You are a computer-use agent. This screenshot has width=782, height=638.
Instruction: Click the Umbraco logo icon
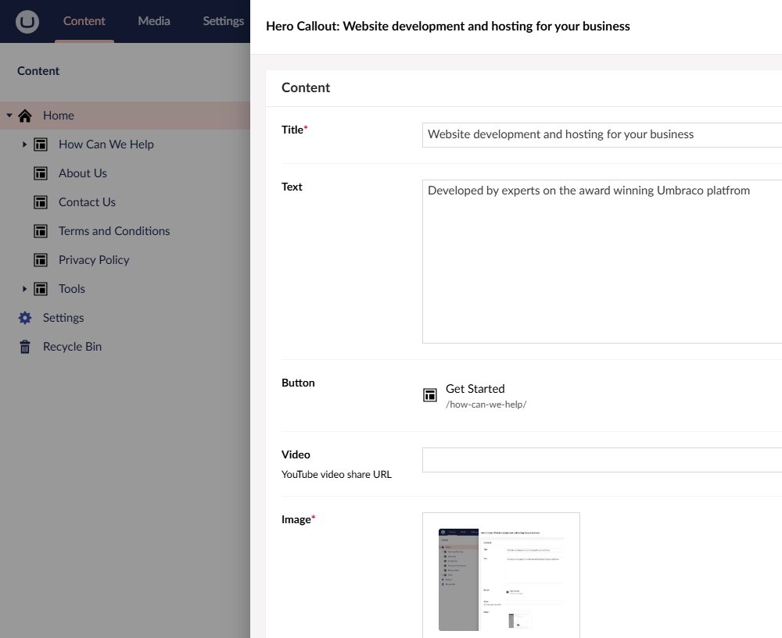pyautogui.click(x=28, y=21)
